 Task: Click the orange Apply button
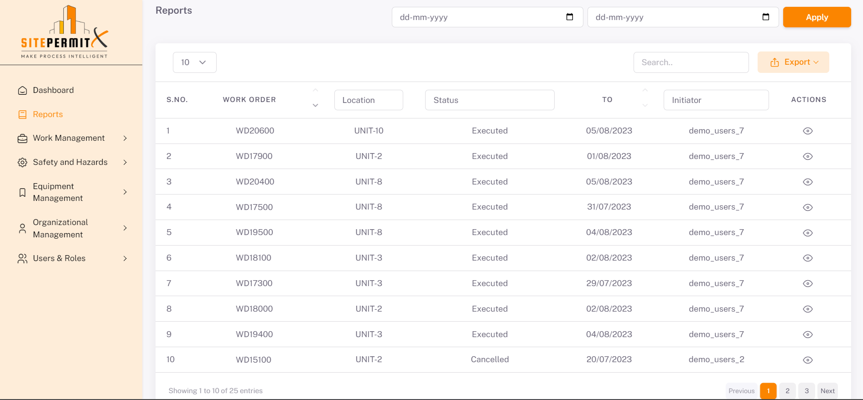click(816, 17)
